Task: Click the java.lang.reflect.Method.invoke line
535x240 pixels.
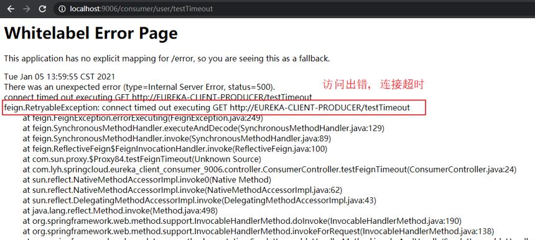Action: [x=120, y=210]
